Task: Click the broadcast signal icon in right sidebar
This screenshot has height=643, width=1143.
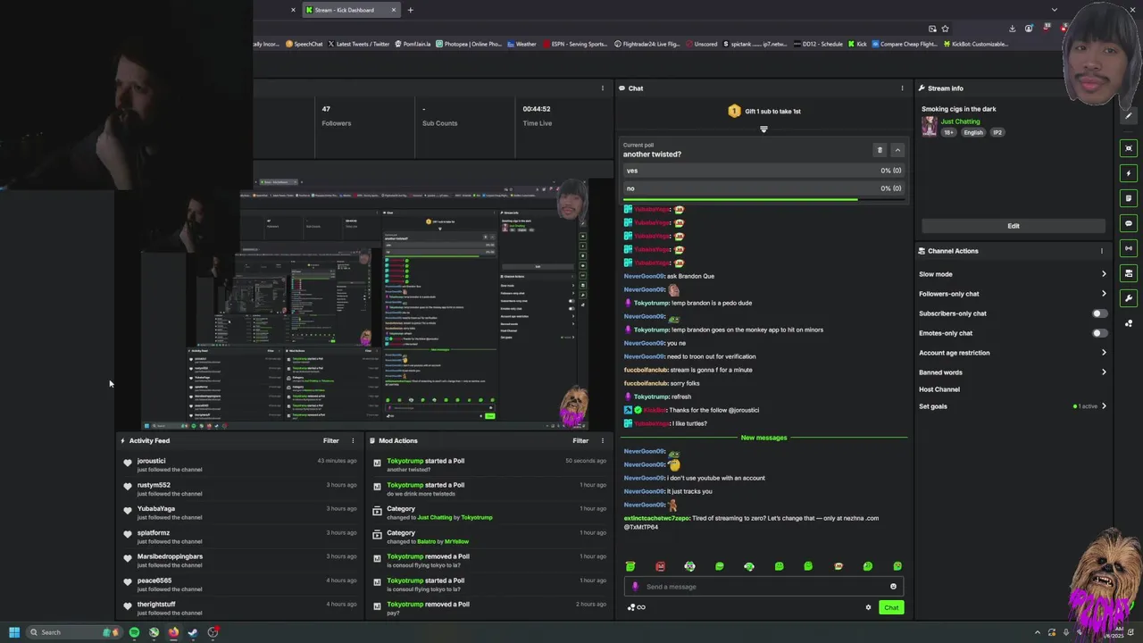Action: coord(1129,248)
